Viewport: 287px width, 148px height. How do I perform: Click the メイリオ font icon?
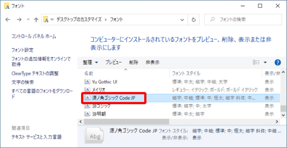click(87, 90)
